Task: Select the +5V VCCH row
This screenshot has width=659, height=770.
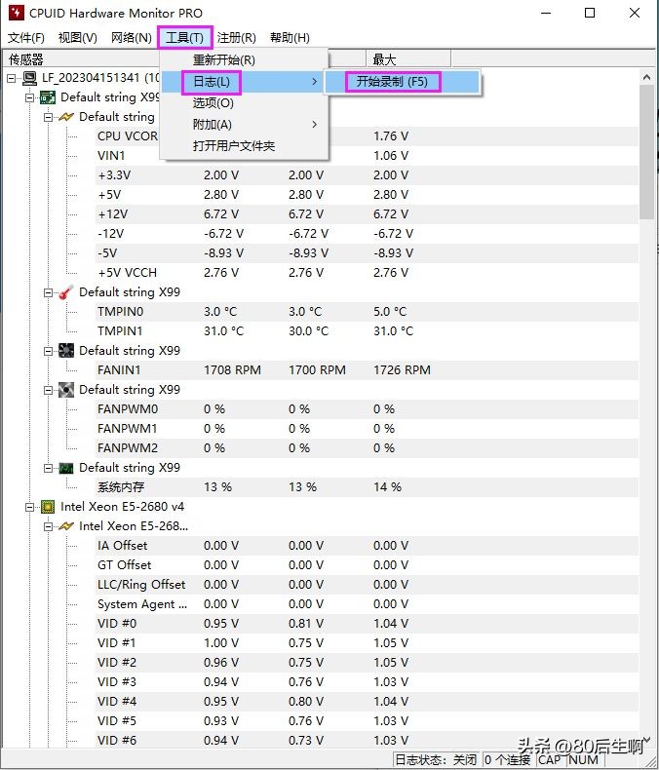Action: pos(368,273)
